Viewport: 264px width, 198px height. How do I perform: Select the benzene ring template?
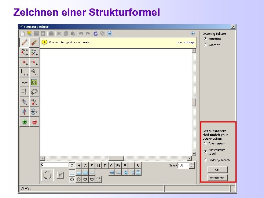click(72, 179)
